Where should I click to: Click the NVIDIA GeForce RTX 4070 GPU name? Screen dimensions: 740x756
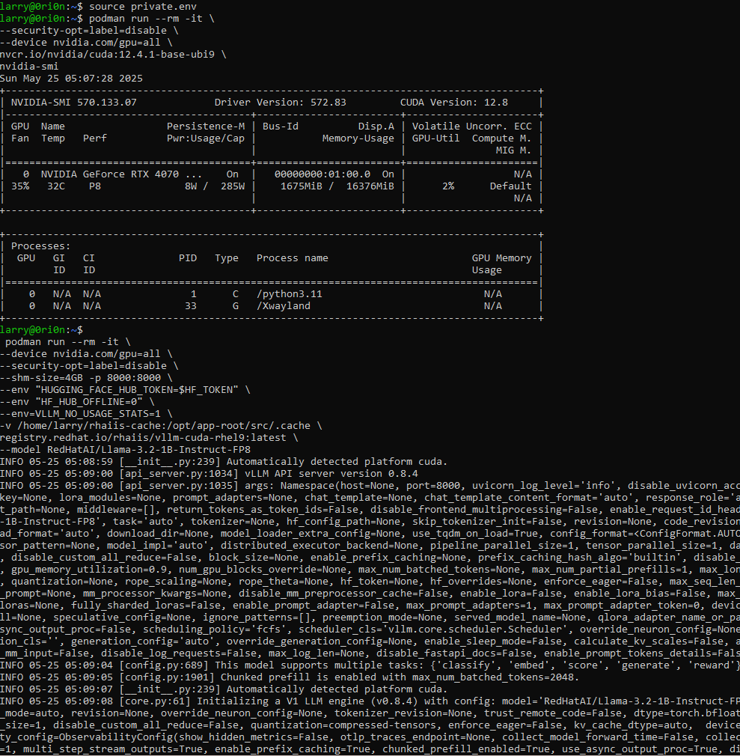(x=121, y=174)
